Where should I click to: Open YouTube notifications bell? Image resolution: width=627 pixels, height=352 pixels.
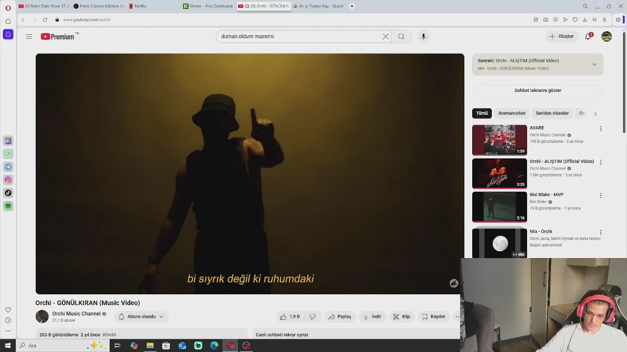(x=588, y=36)
